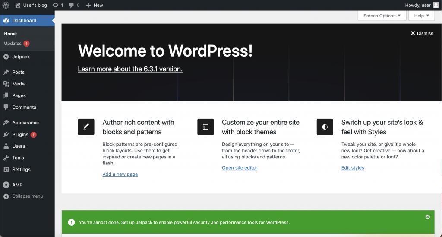
Task: Click the house icon beside User's blog
Action: pyautogui.click(x=18, y=5)
